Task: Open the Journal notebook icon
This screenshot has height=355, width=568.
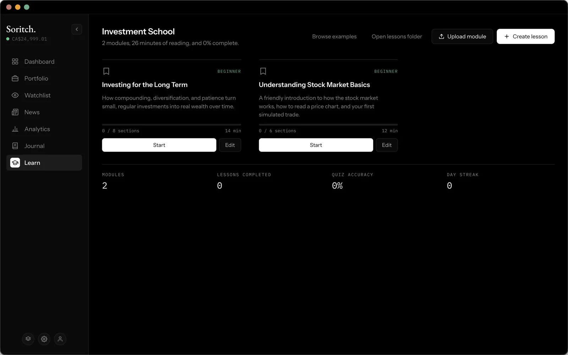Action: click(x=15, y=146)
